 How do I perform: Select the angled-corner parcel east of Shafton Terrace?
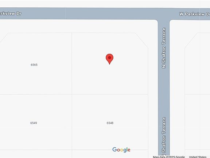tap(197, 63)
